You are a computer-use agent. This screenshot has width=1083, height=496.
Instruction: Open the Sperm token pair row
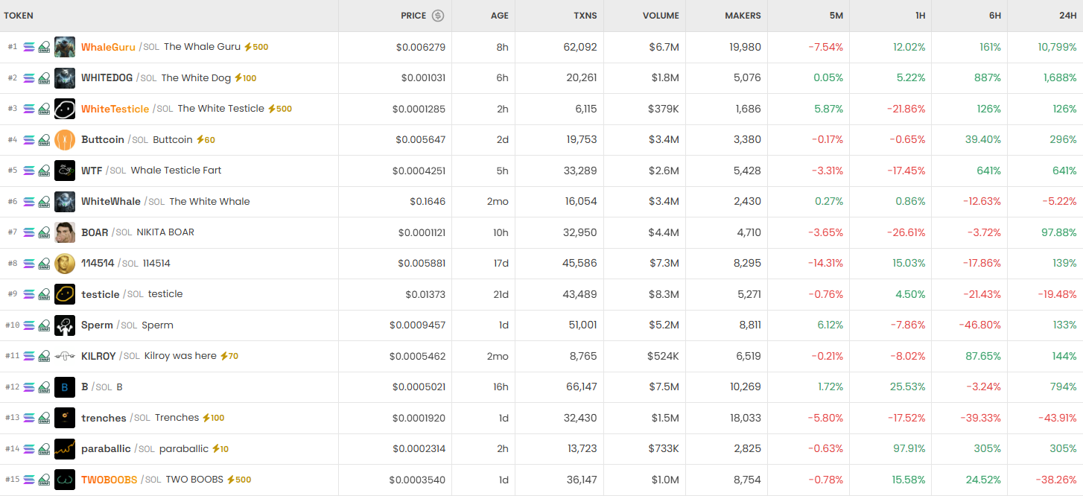(98, 325)
